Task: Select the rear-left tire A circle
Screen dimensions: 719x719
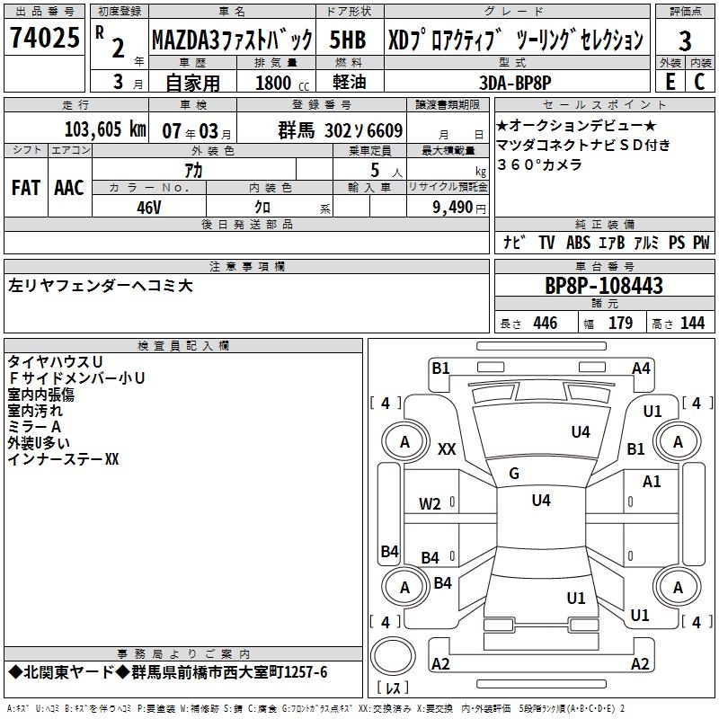Action: click(x=404, y=588)
